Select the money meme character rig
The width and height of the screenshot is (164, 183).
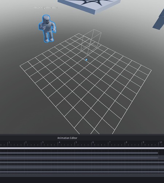(x=47, y=29)
